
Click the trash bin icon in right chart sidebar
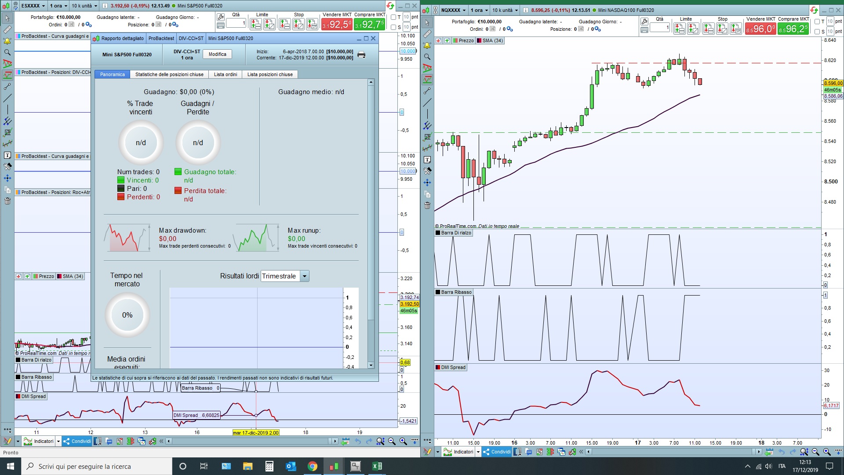click(427, 205)
